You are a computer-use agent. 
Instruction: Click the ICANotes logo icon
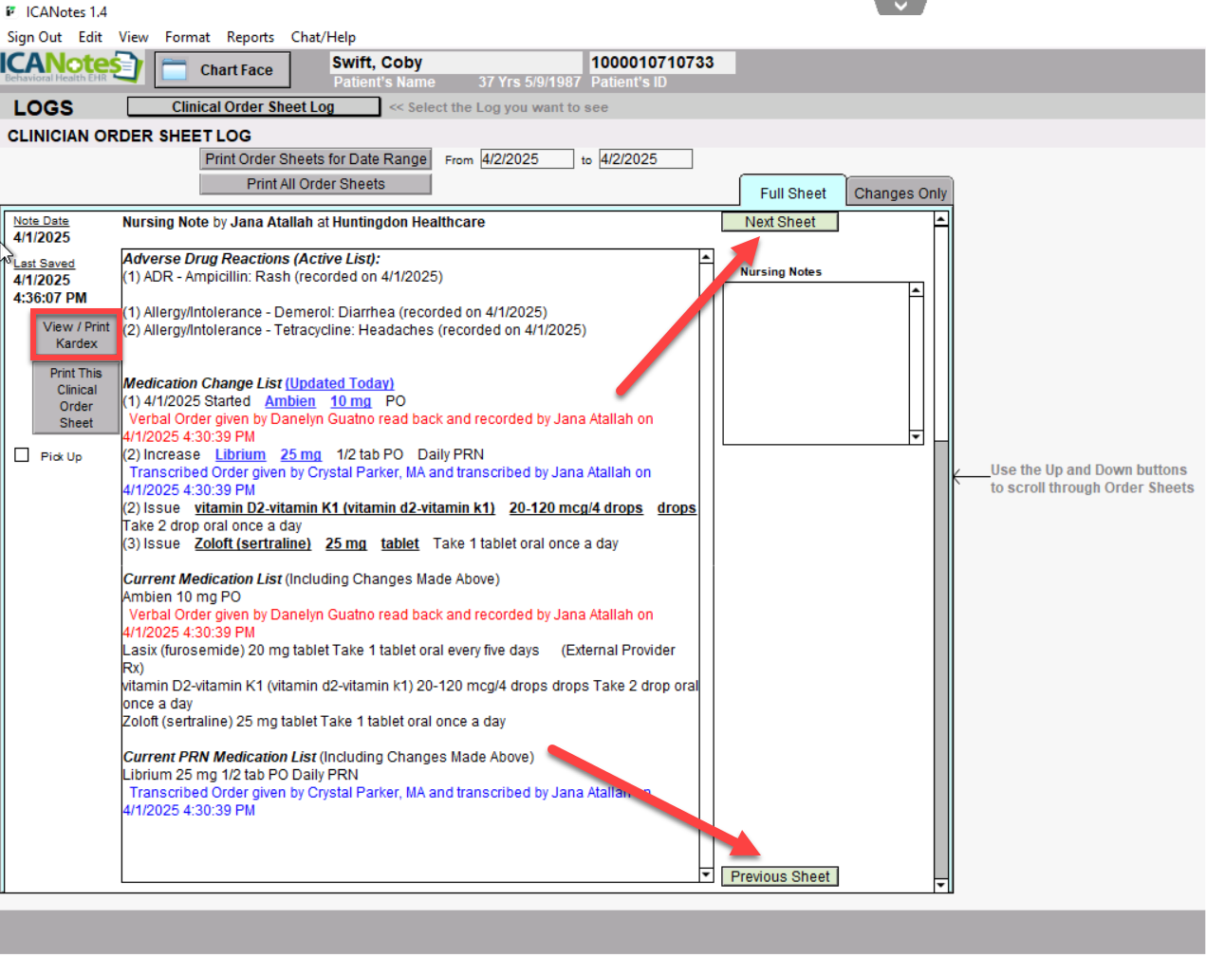point(71,67)
